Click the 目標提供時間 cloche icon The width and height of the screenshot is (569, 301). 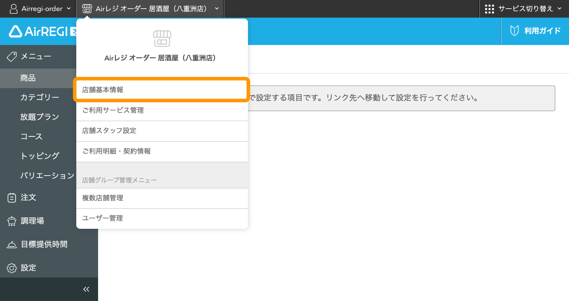coord(12,245)
